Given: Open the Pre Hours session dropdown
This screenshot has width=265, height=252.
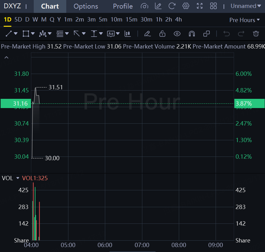Looking at the screenshot, I should click(x=244, y=20).
